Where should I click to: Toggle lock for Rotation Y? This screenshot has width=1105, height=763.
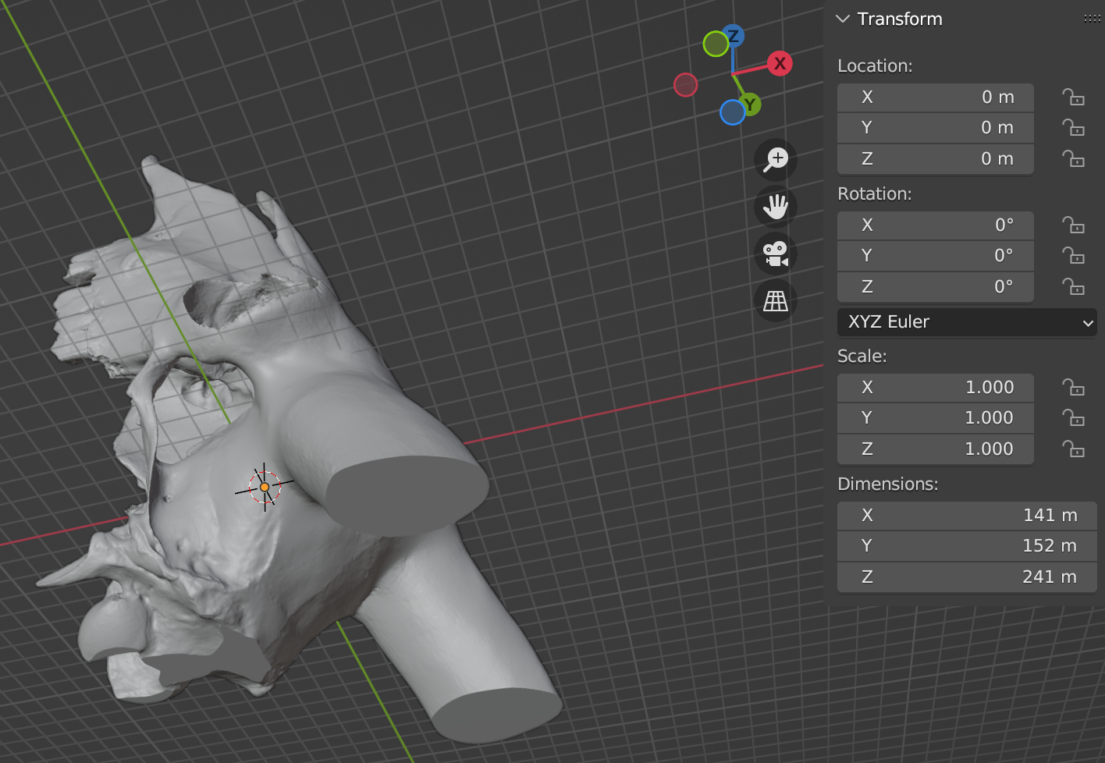click(x=1073, y=255)
